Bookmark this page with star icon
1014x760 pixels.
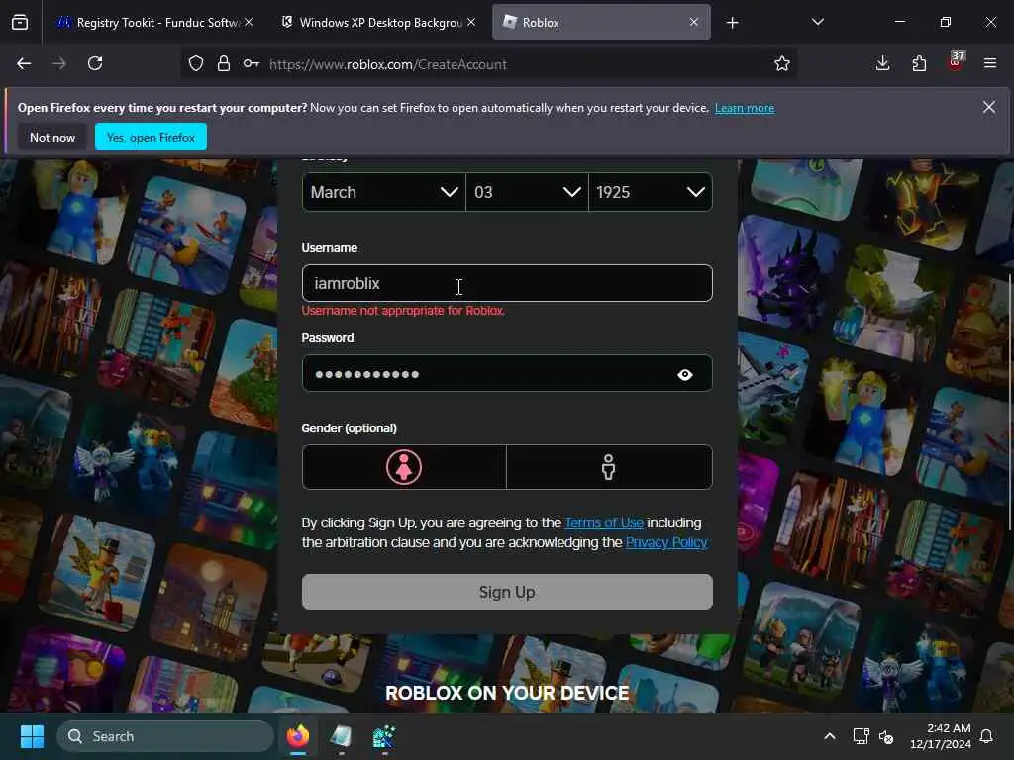(782, 64)
